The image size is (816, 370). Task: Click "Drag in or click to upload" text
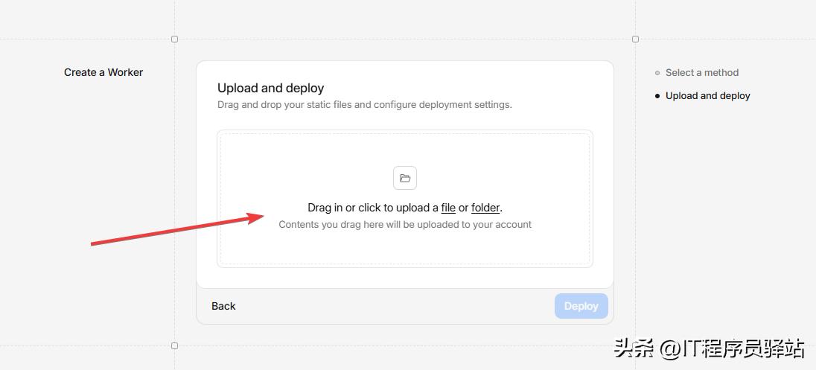click(x=372, y=208)
